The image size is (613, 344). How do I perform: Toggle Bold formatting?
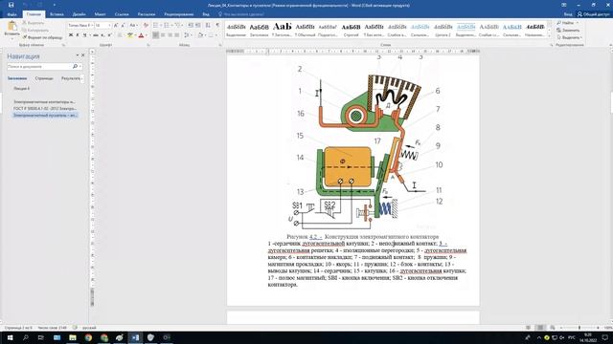[71, 35]
